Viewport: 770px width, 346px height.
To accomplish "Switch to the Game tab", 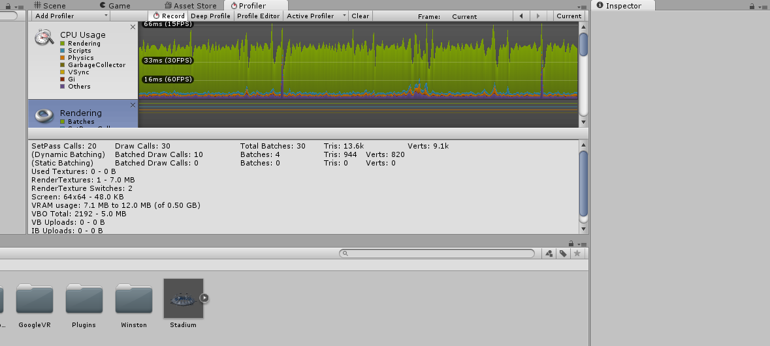I will click(114, 6).
